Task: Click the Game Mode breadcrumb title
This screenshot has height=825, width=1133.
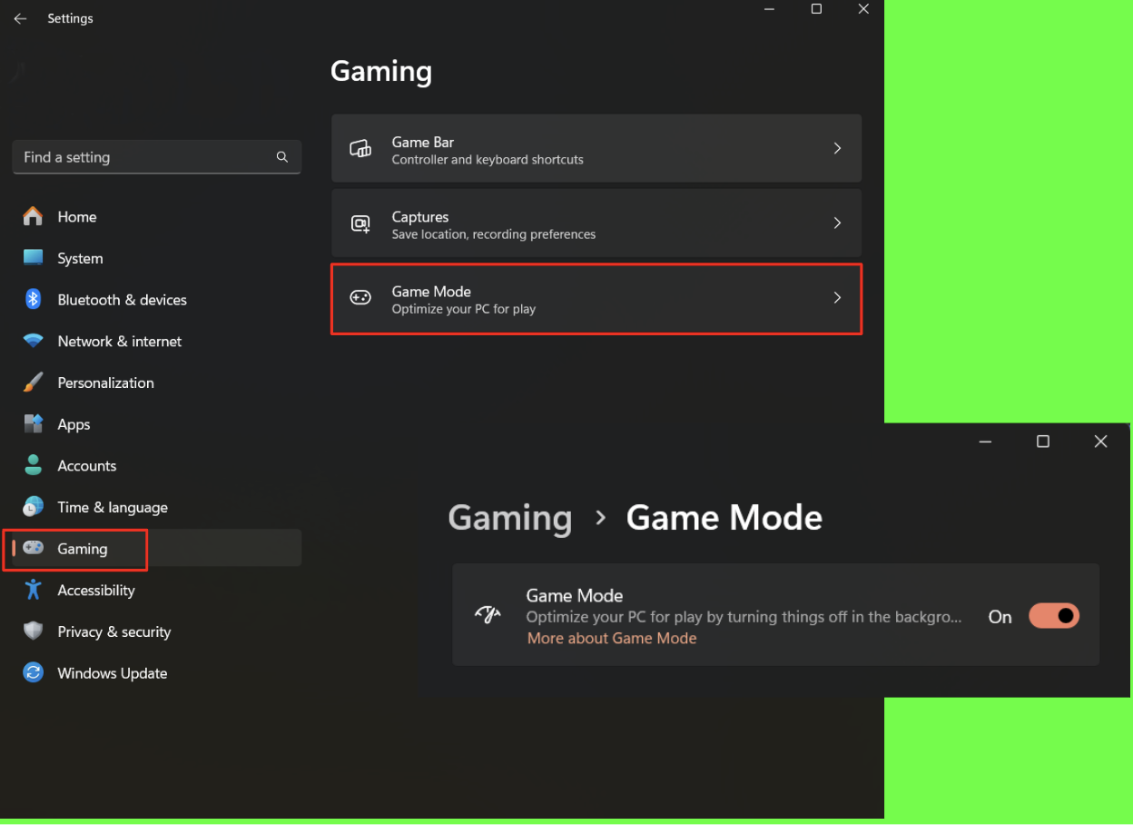Action: click(x=724, y=518)
